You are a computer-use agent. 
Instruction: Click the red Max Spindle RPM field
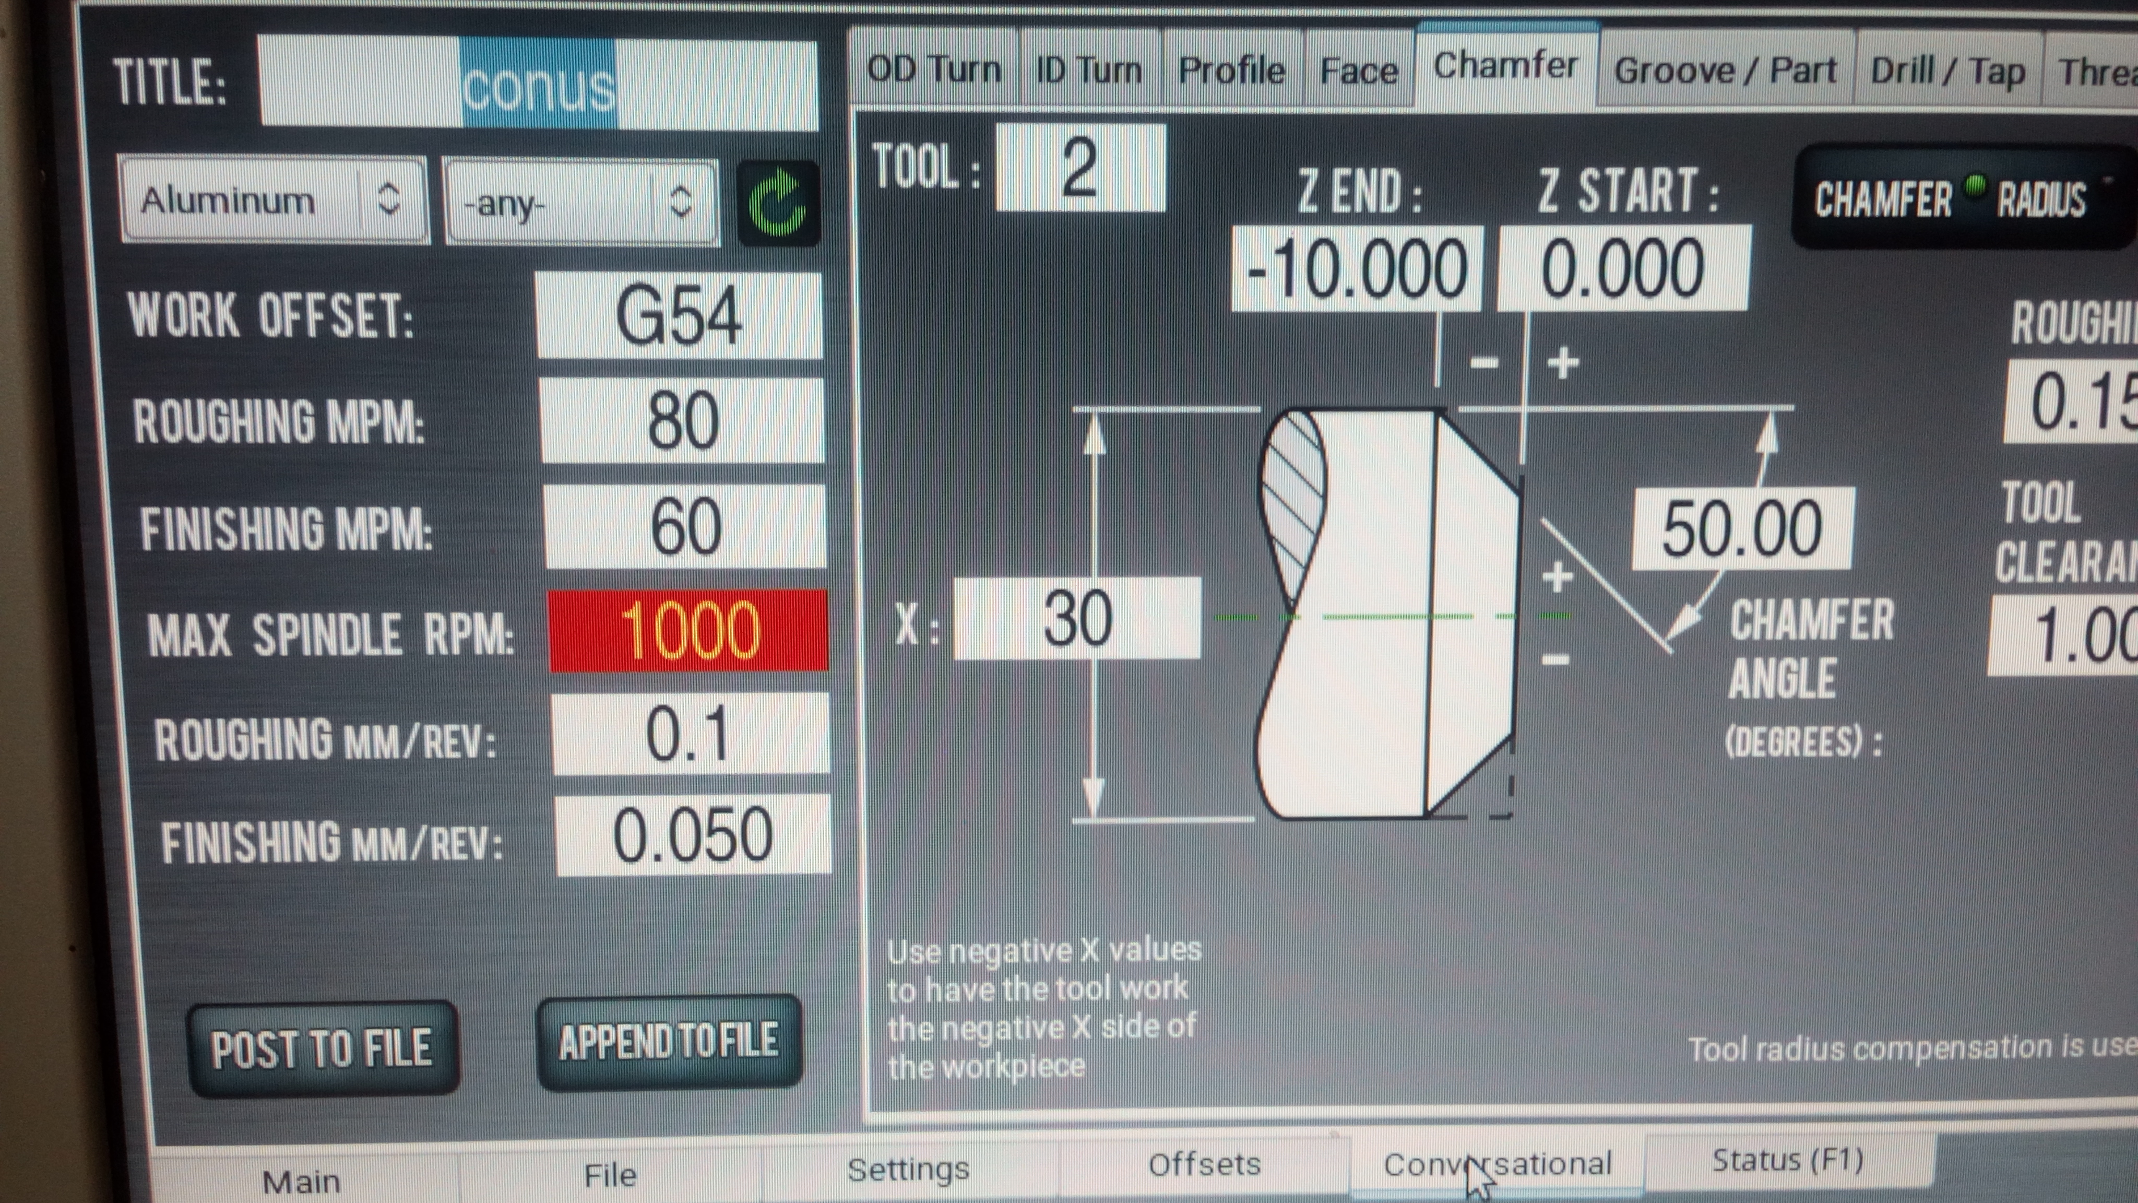(688, 630)
